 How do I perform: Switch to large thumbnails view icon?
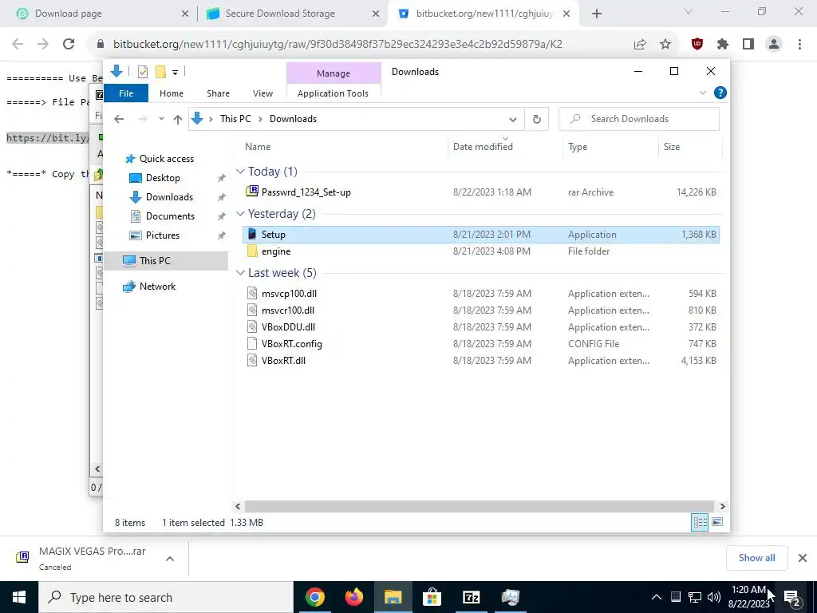pos(717,522)
